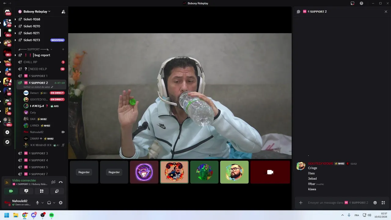Open Discord help question mark icon
The image size is (391, 220).
point(362,3)
